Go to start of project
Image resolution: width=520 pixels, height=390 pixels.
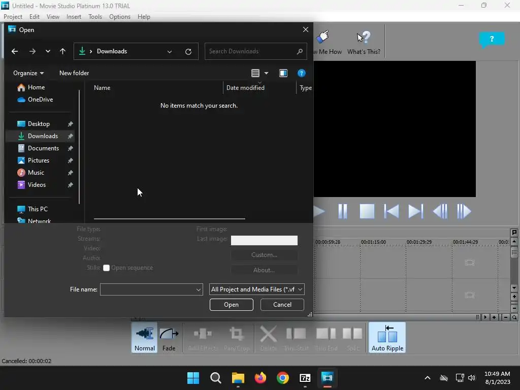[392, 211]
